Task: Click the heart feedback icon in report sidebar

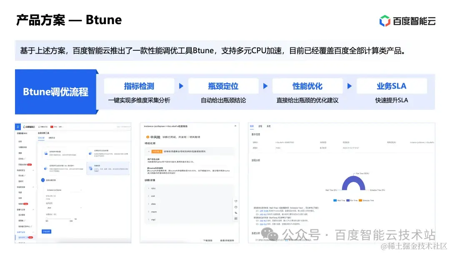Action: [236, 201]
